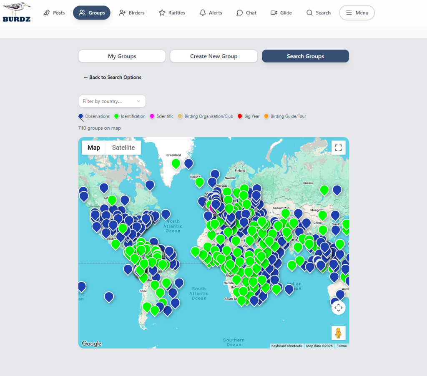Viewport: 427px width, 376px height.
Task: Click blue pin in eastern Russia
Action: [x=337, y=190]
